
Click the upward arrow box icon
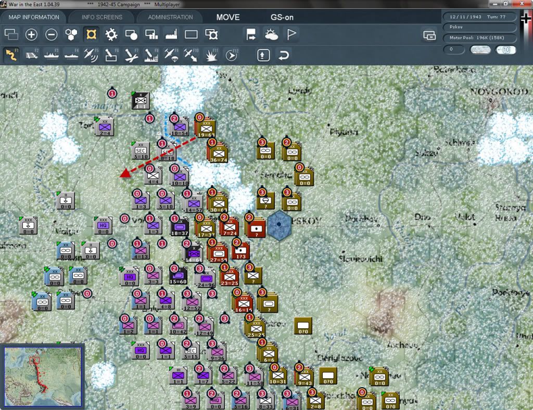(x=263, y=55)
